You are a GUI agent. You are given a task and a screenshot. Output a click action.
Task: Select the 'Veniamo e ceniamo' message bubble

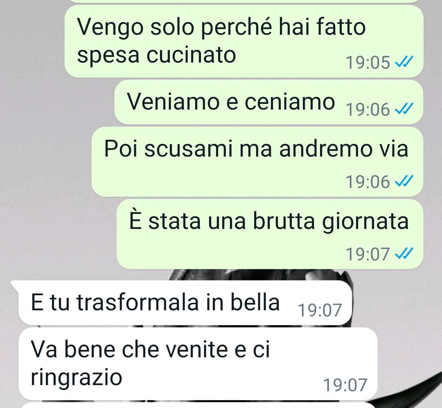pos(269,102)
